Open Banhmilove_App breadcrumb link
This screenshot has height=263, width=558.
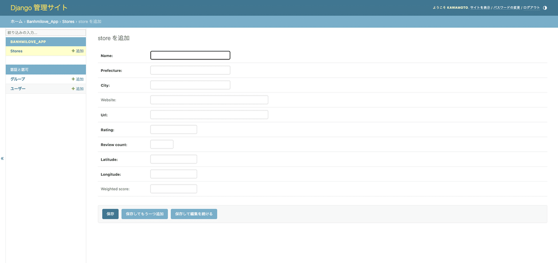pos(43,22)
